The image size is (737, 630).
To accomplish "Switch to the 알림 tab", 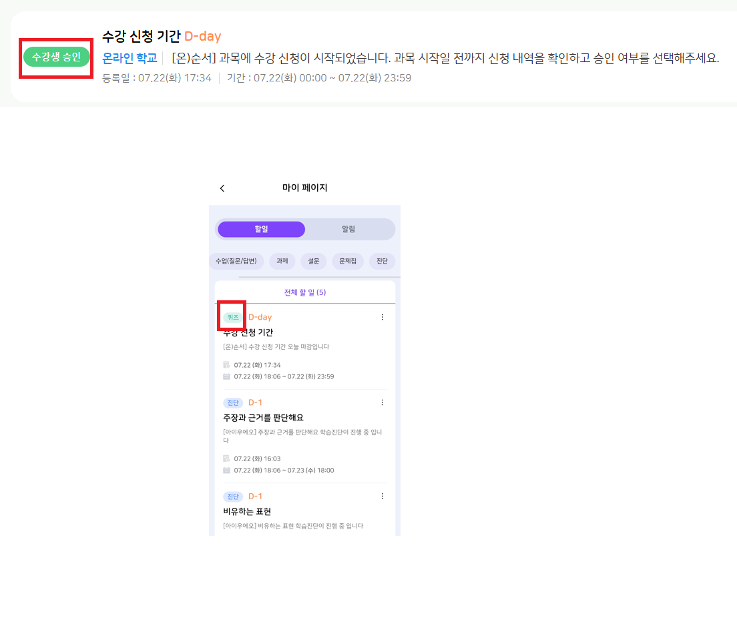I will (348, 229).
